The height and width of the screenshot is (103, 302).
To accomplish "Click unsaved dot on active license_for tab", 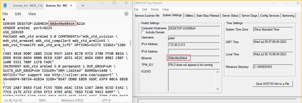I will tap(71, 6).
